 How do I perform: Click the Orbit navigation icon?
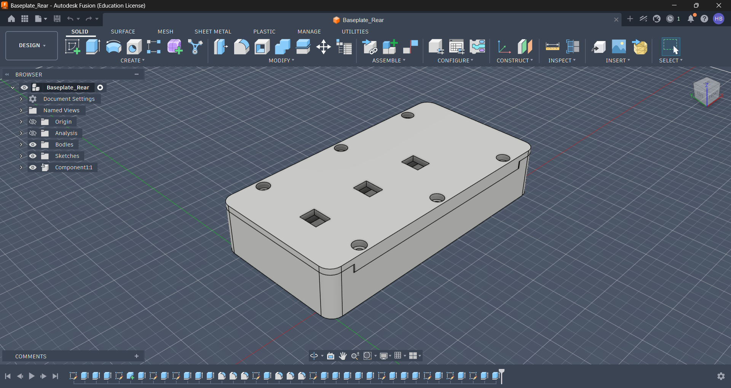[314, 356]
